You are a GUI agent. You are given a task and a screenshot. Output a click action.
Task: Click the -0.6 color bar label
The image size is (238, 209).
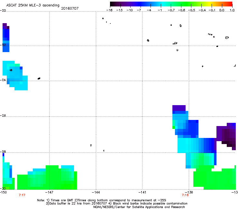click(x=181, y=10)
